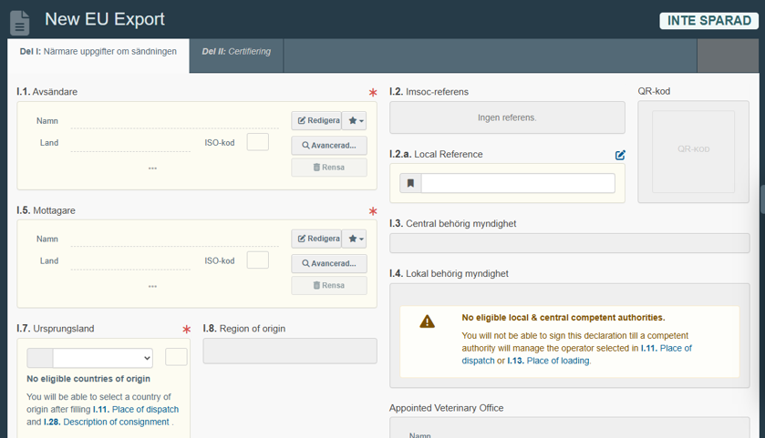Click Rensa in the Mottagare section
The height and width of the screenshot is (438, 765).
click(x=329, y=285)
